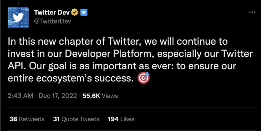The height and width of the screenshot is (131, 261).
Task: Open the 31 Quote Tweets list
Action: (x=76, y=119)
